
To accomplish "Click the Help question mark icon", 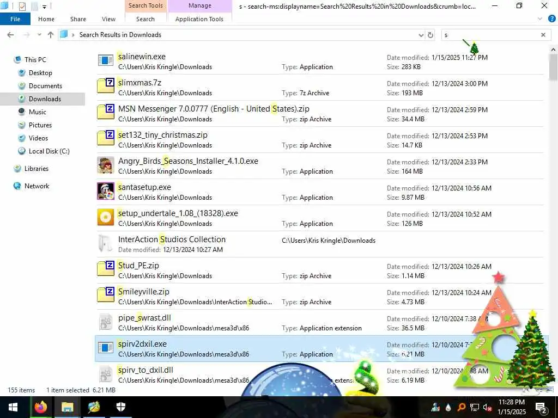I will pyautogui.click(x=551, y=19).
